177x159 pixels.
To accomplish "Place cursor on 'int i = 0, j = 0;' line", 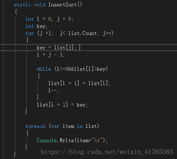I will coord(49,19).
